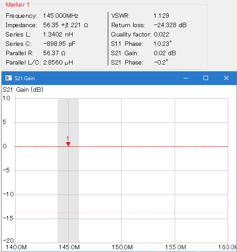Select the Frequency value 145.000MHz
Image resolution: width=237 pixels, height=252 pixels.
pyautogui.click(x=61, y=16)
